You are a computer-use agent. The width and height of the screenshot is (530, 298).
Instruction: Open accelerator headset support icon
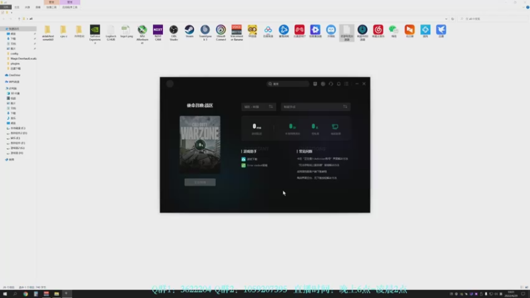tap(331, 84)
